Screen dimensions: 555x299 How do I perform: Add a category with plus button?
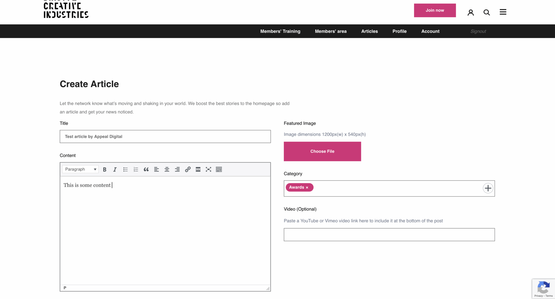coord(488,188)
